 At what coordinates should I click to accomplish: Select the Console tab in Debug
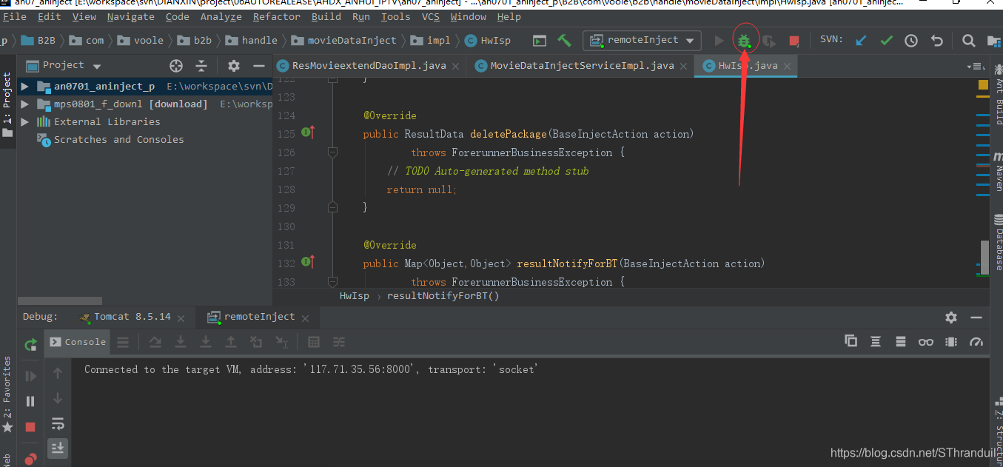[x=78, y=342]
